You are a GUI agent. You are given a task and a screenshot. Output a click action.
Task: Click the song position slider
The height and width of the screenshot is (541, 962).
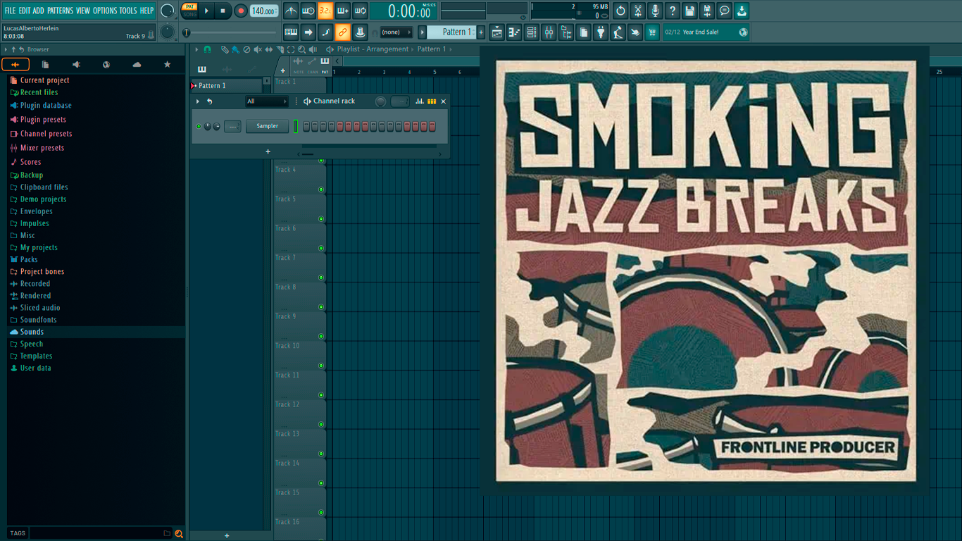tap(231, 32)
